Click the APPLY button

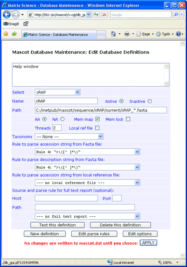coord(148,243)
